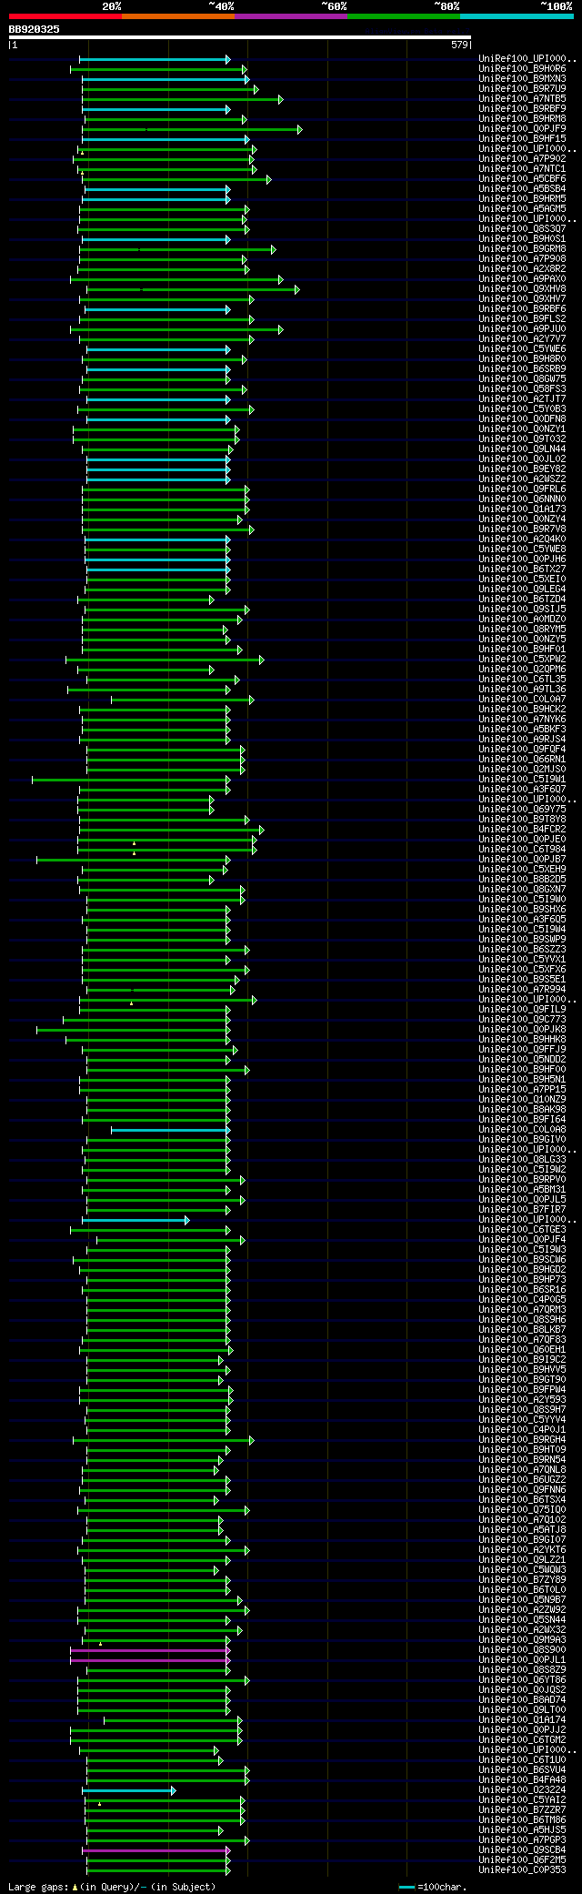Click the query end position 579
Viewport: 582px width, 1894px height.
tap(459, 45)
